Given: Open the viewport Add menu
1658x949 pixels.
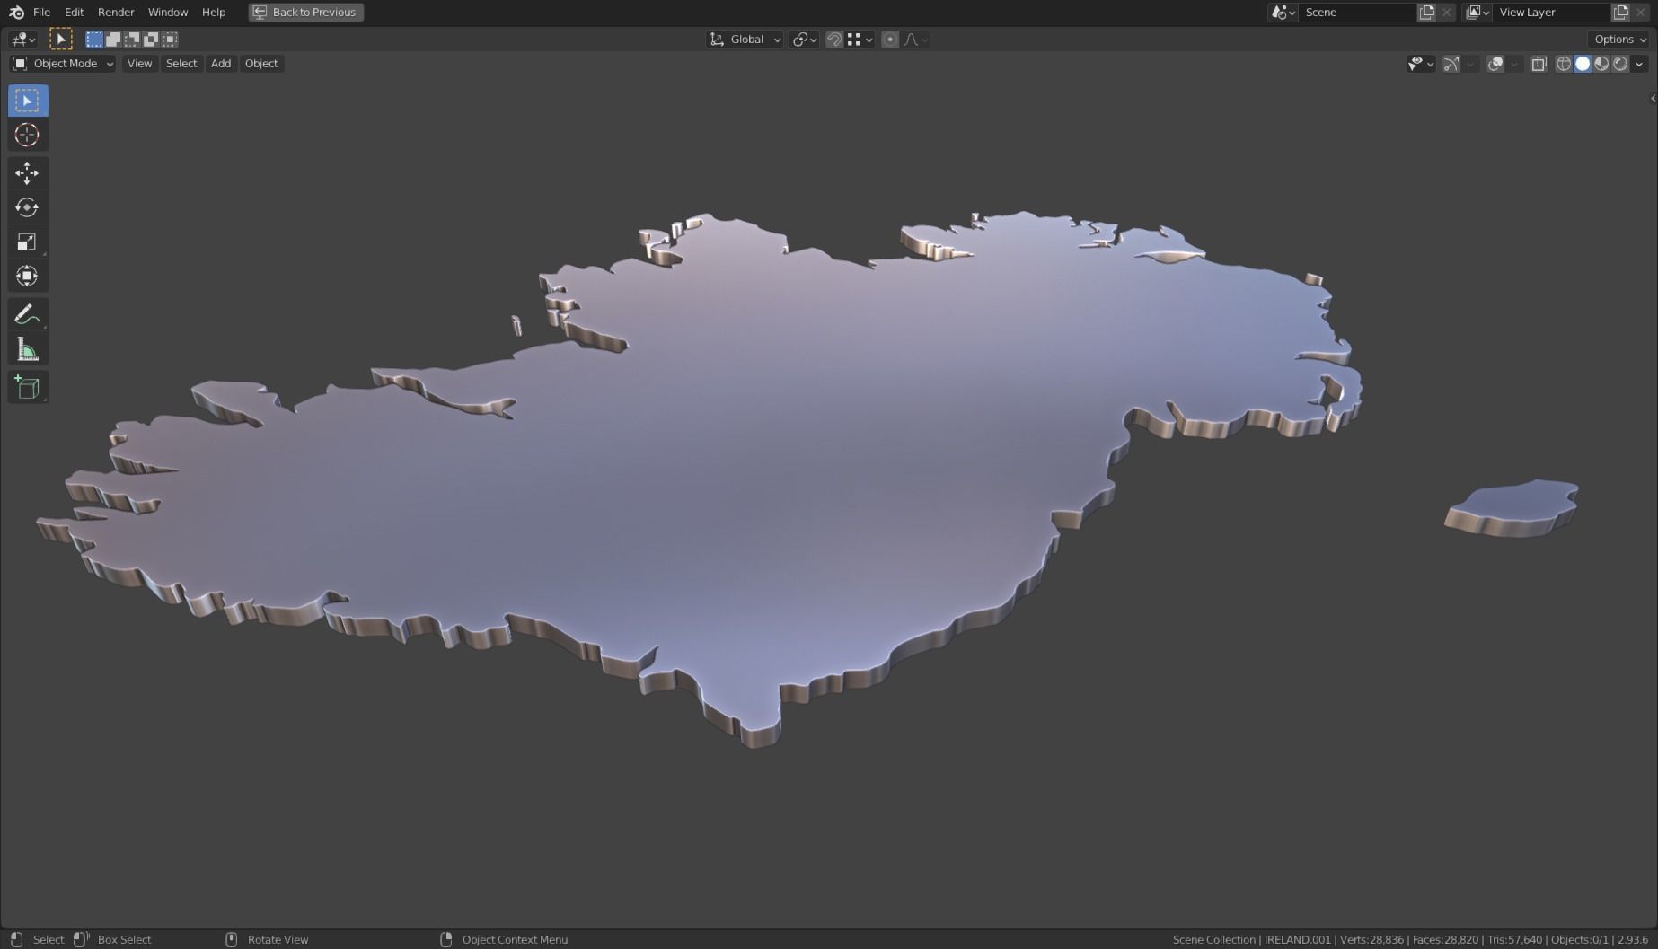Looking at the screenshot, I should click(x=221, y=63).
